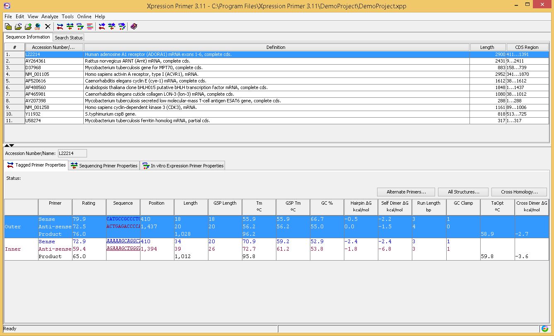Click the add sequence file folder icon with green plus
The height and width of the screenshot is (336, 554).
(28, 27)
